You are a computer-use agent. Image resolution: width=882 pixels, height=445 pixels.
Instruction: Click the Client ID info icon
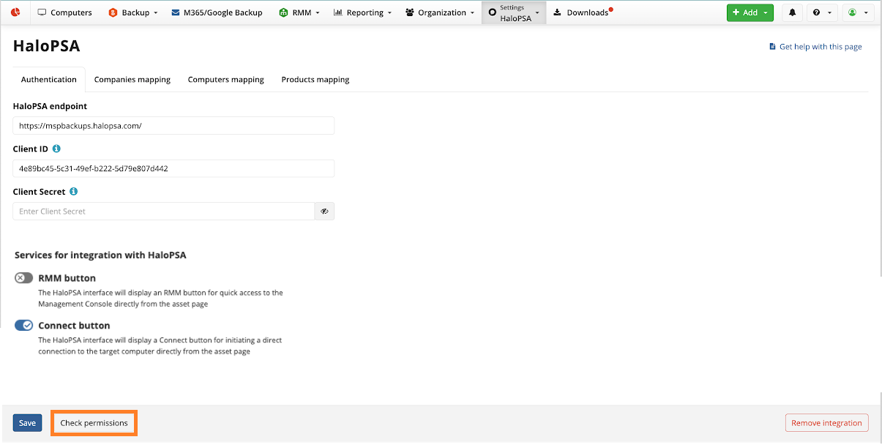point(56,149)
